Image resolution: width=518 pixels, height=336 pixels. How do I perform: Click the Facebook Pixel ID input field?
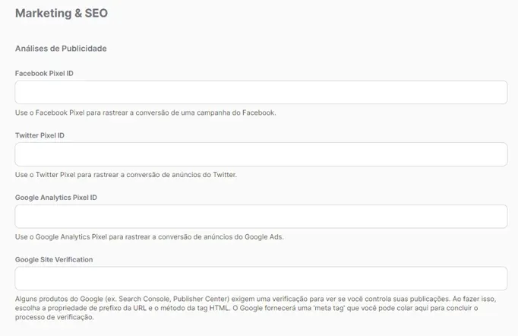[261, 92]
